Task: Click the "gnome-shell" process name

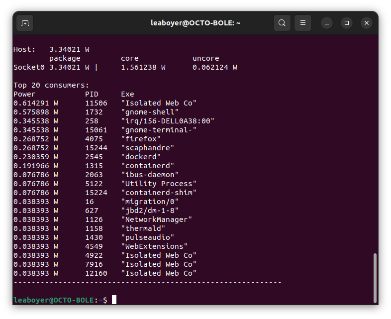Action: pos(150,112)
